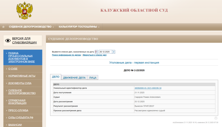This screenshot has width=222, height=127.
Task: Click the printer icon below case table
Action: (216, 118)
